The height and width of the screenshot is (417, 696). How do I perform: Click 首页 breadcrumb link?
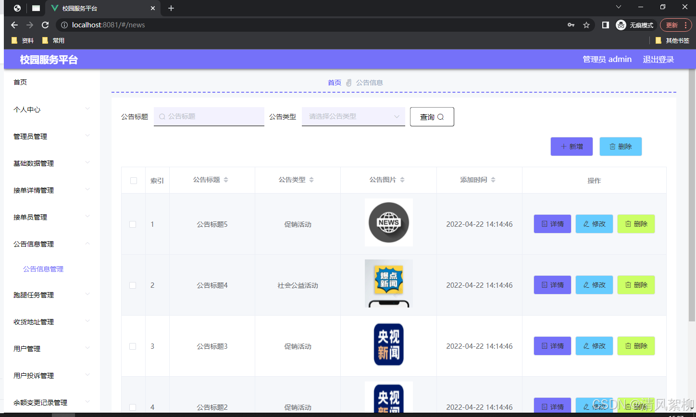pyautogui.click(x=335, y=83)
